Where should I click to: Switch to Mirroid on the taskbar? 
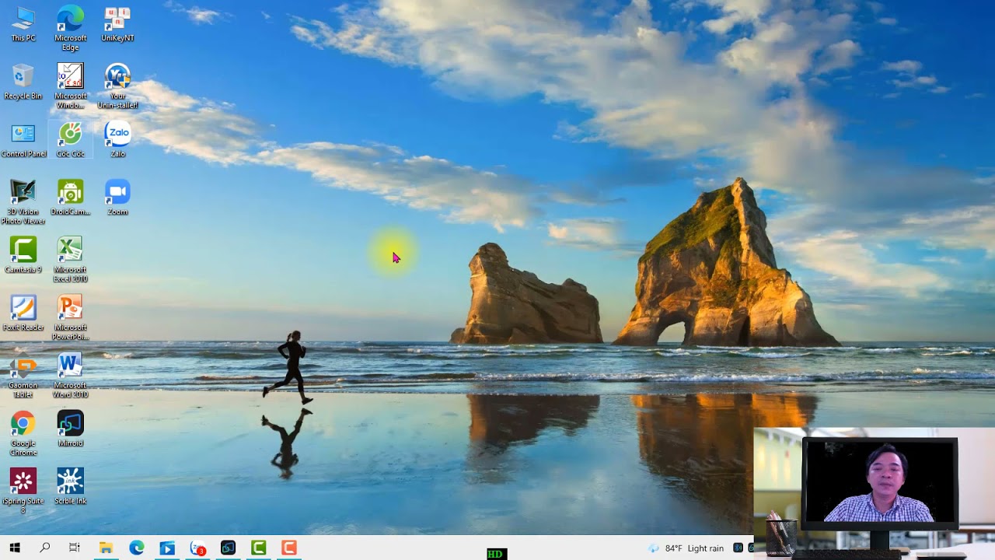tap(228, 548)
